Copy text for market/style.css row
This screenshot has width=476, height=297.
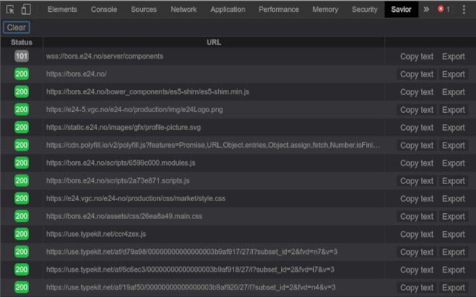(416, 199)
